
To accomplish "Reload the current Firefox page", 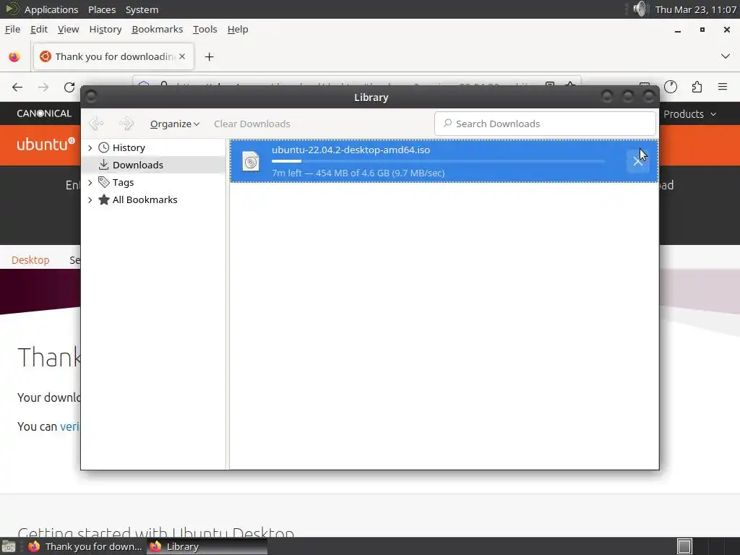I will 69,87.
